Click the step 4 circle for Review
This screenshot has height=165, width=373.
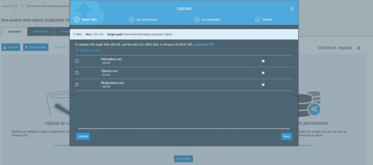[258, 20]
